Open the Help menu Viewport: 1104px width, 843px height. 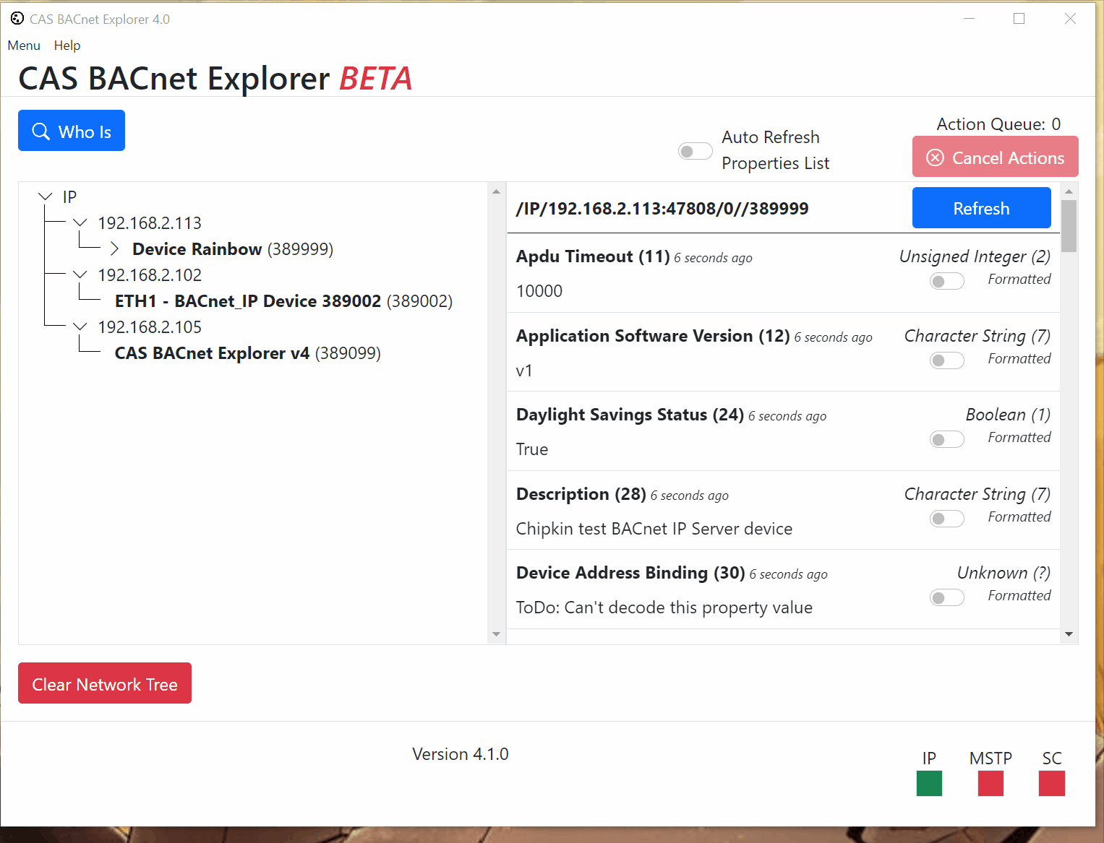coord(67,46)
